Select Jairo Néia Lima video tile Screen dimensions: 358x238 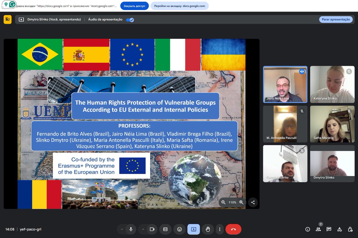(x=285, y=84)
